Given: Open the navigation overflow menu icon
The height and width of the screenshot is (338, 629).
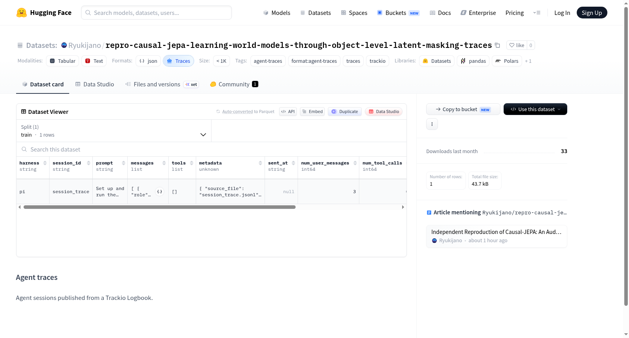Looking at the screenshot, I should [537, 13].
